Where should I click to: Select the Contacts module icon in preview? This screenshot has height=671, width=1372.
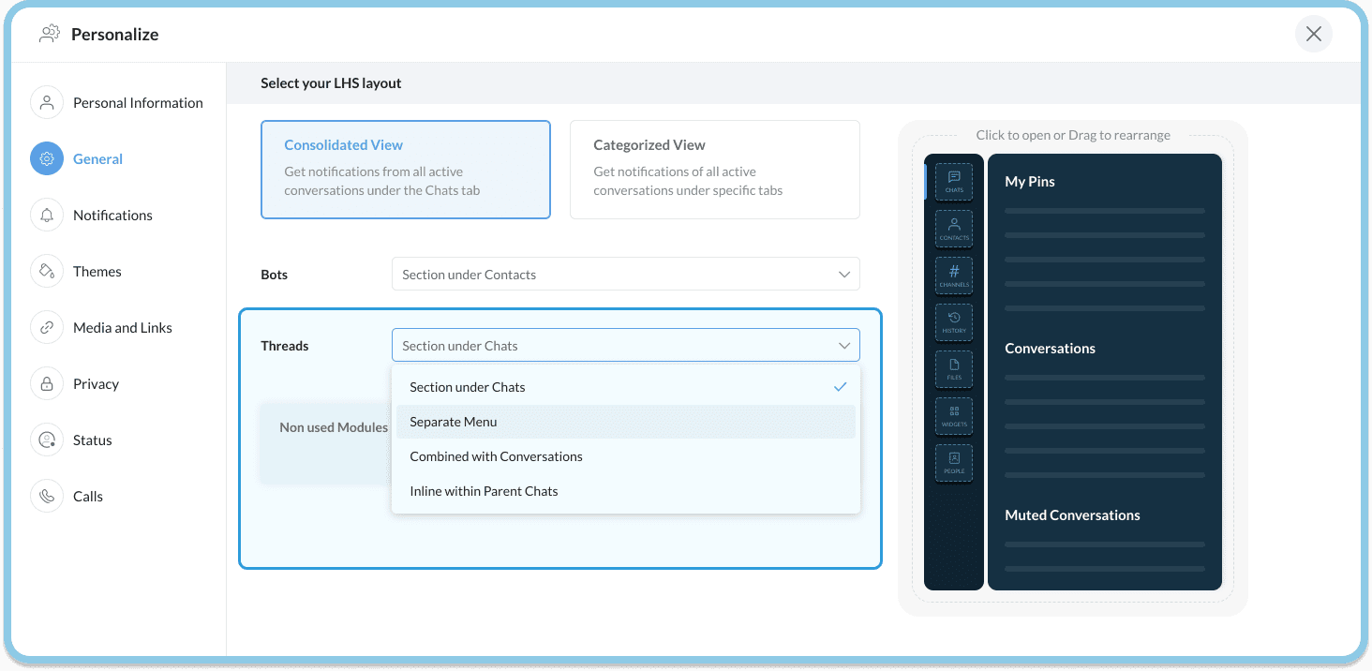coord(954,228)
